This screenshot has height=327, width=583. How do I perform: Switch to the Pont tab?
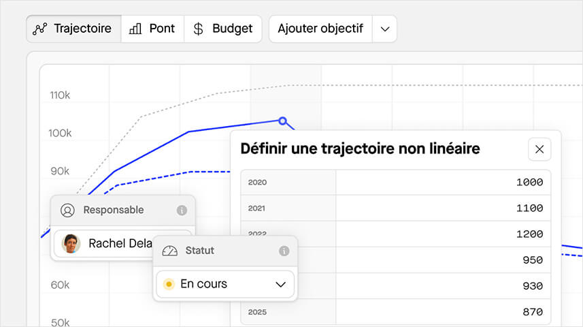[152, 29]
